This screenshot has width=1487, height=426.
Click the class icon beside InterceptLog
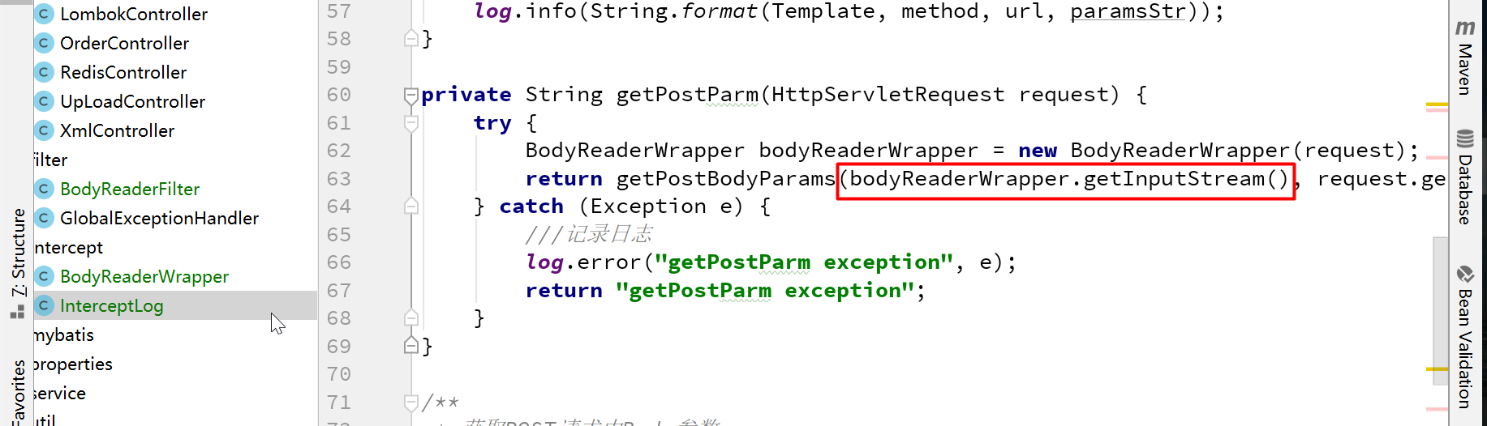pos(45,305)
